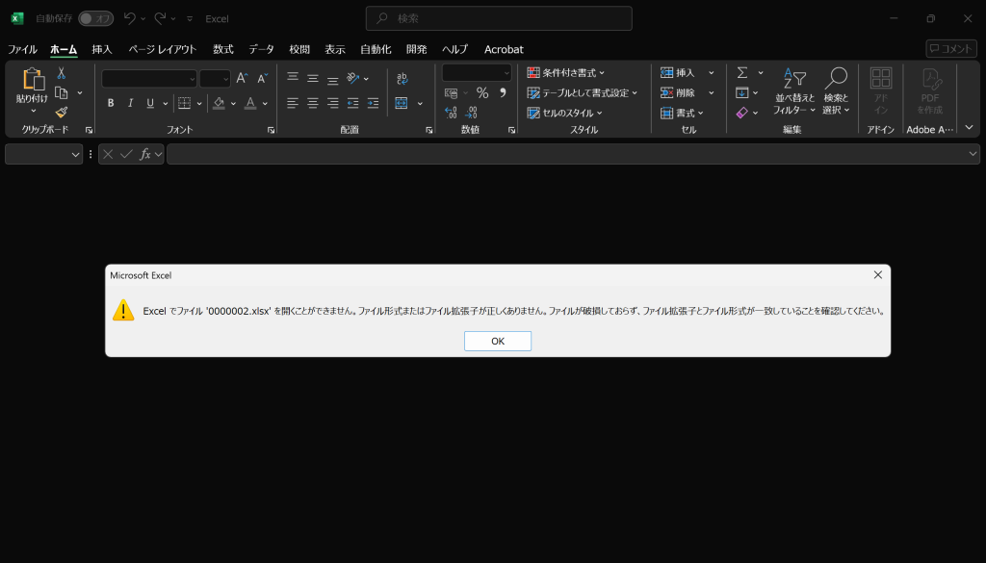Image resolution: width=986 pixels, height=563 pixels.
Task: Open the 条件付き書式 dropdown
Action: tap(565, 73)
